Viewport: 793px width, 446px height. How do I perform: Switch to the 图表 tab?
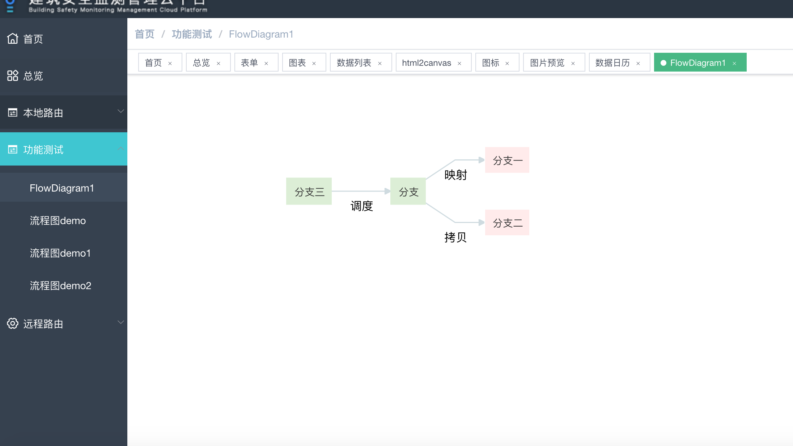point(297,63)
